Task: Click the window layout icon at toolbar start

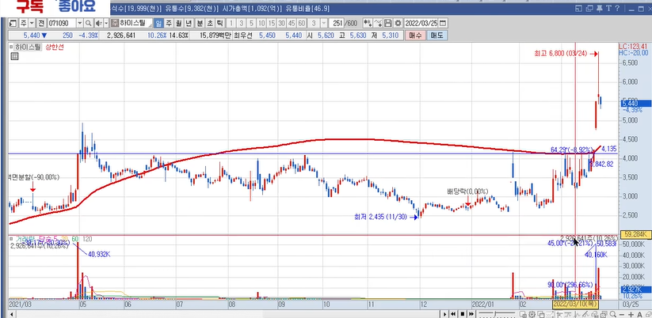Action: click(x=13, y=23)
